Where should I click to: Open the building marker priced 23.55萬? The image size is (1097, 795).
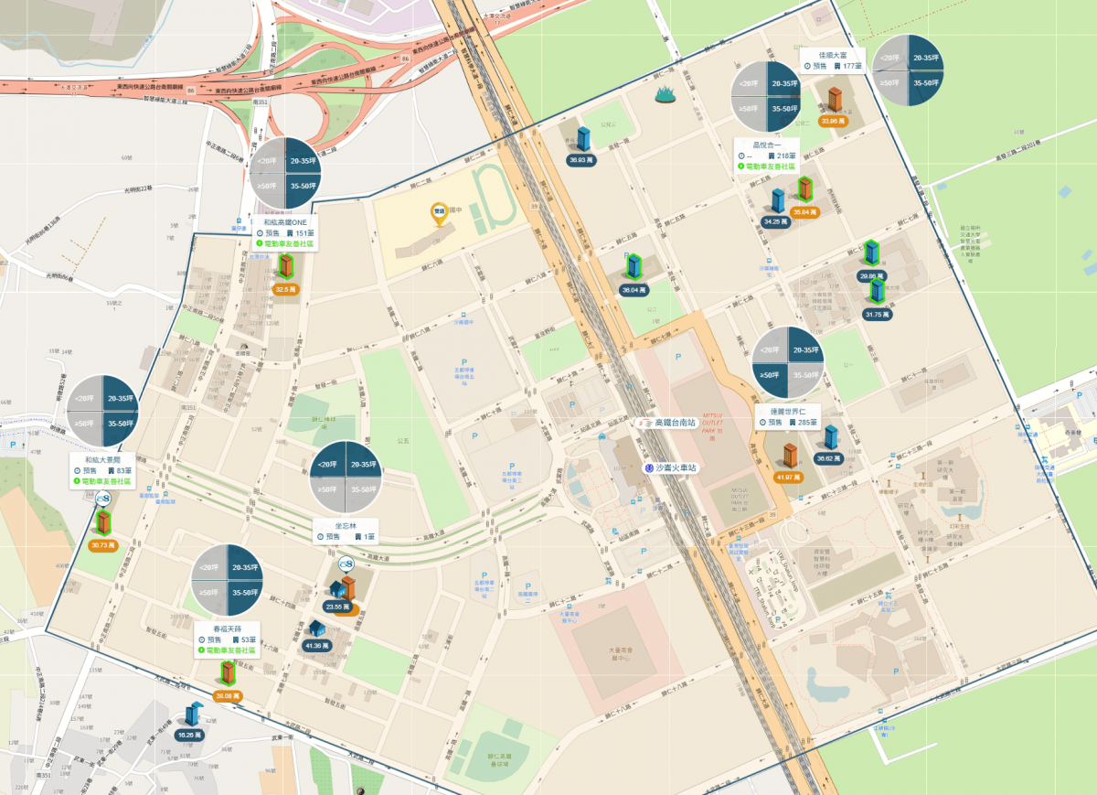[x=346, y=587]
